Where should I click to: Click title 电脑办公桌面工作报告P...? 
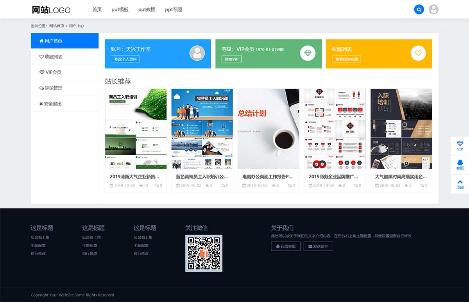[x=268, y=177]
